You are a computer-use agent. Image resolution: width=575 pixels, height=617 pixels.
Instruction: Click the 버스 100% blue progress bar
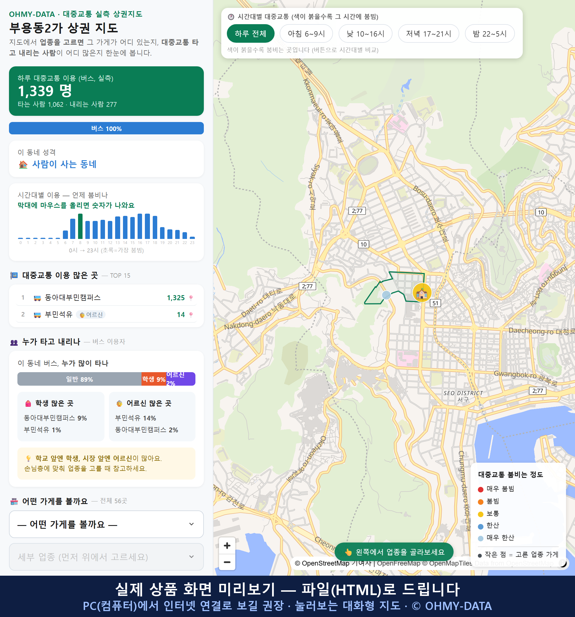coord(106,128)
